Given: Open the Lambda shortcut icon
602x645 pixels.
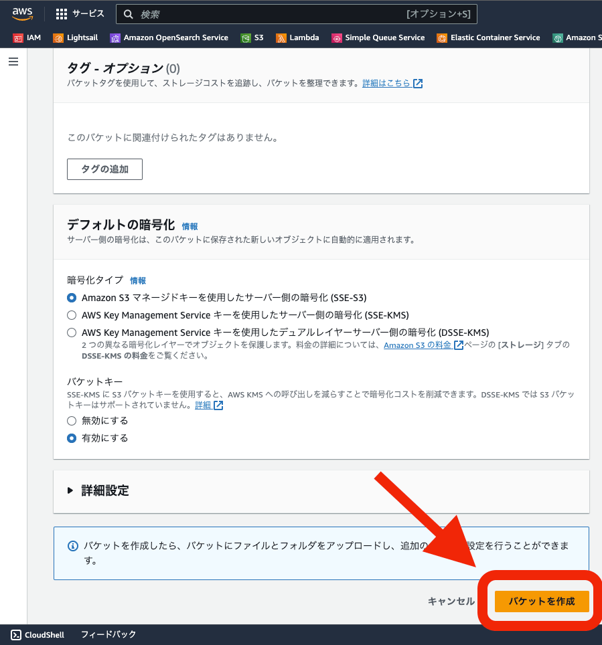Looking at the screenshot, I should click(x=281, y=38).
